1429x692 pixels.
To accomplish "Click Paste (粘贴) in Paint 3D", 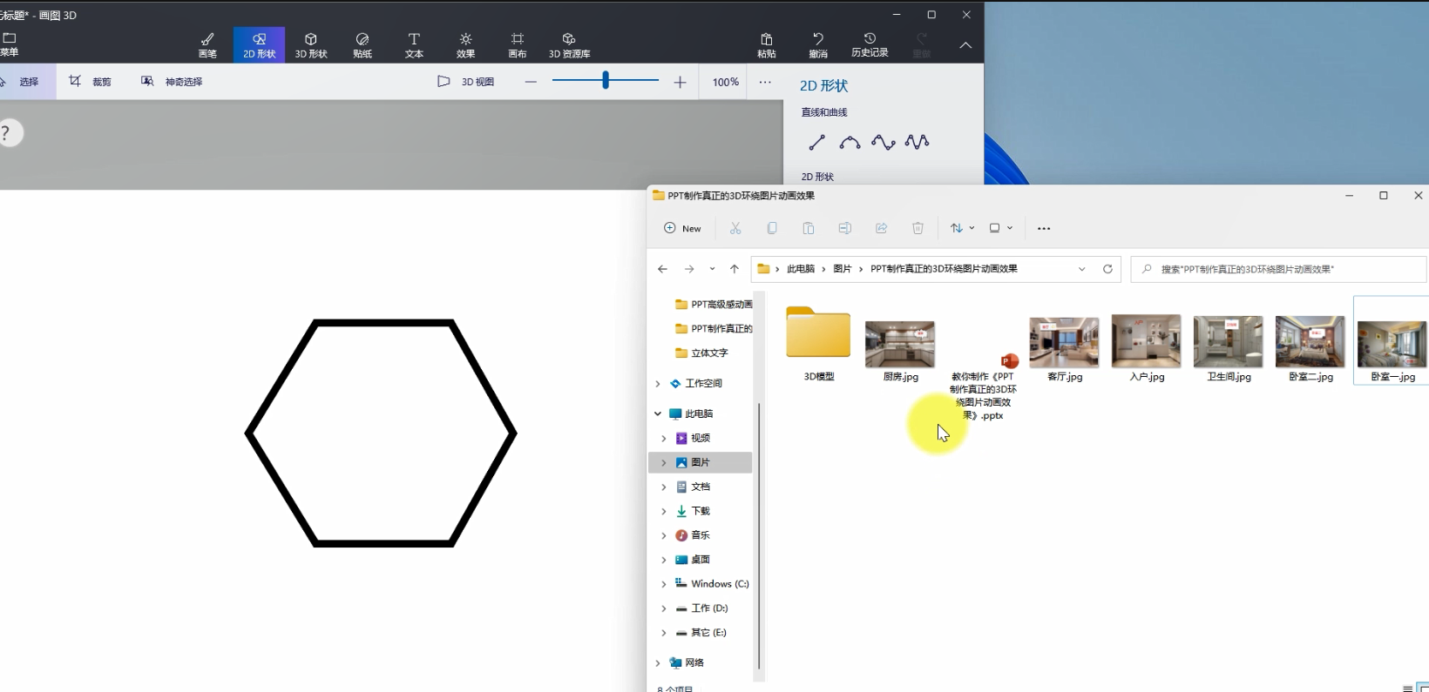I will [x=767, y=45].
